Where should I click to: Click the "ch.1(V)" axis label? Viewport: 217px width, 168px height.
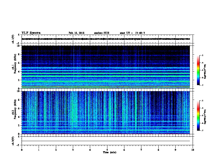click(x=13, y=39)
